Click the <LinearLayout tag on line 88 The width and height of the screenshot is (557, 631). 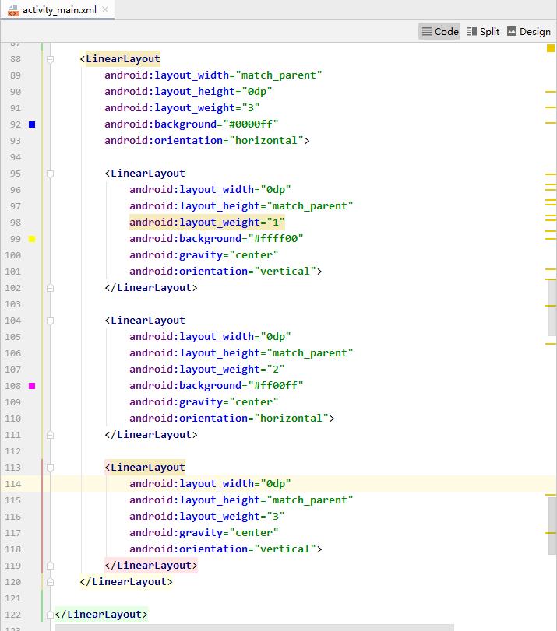(x=120, y=59)
